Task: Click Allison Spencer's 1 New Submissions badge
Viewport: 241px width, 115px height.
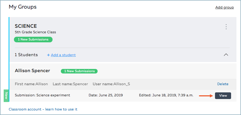Action: (79, 71)
